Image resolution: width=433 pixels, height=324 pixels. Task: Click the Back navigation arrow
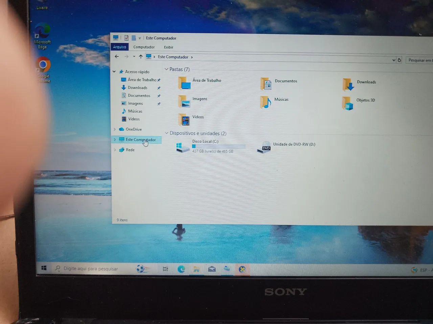pyautogui.click(x=117, y=56)
